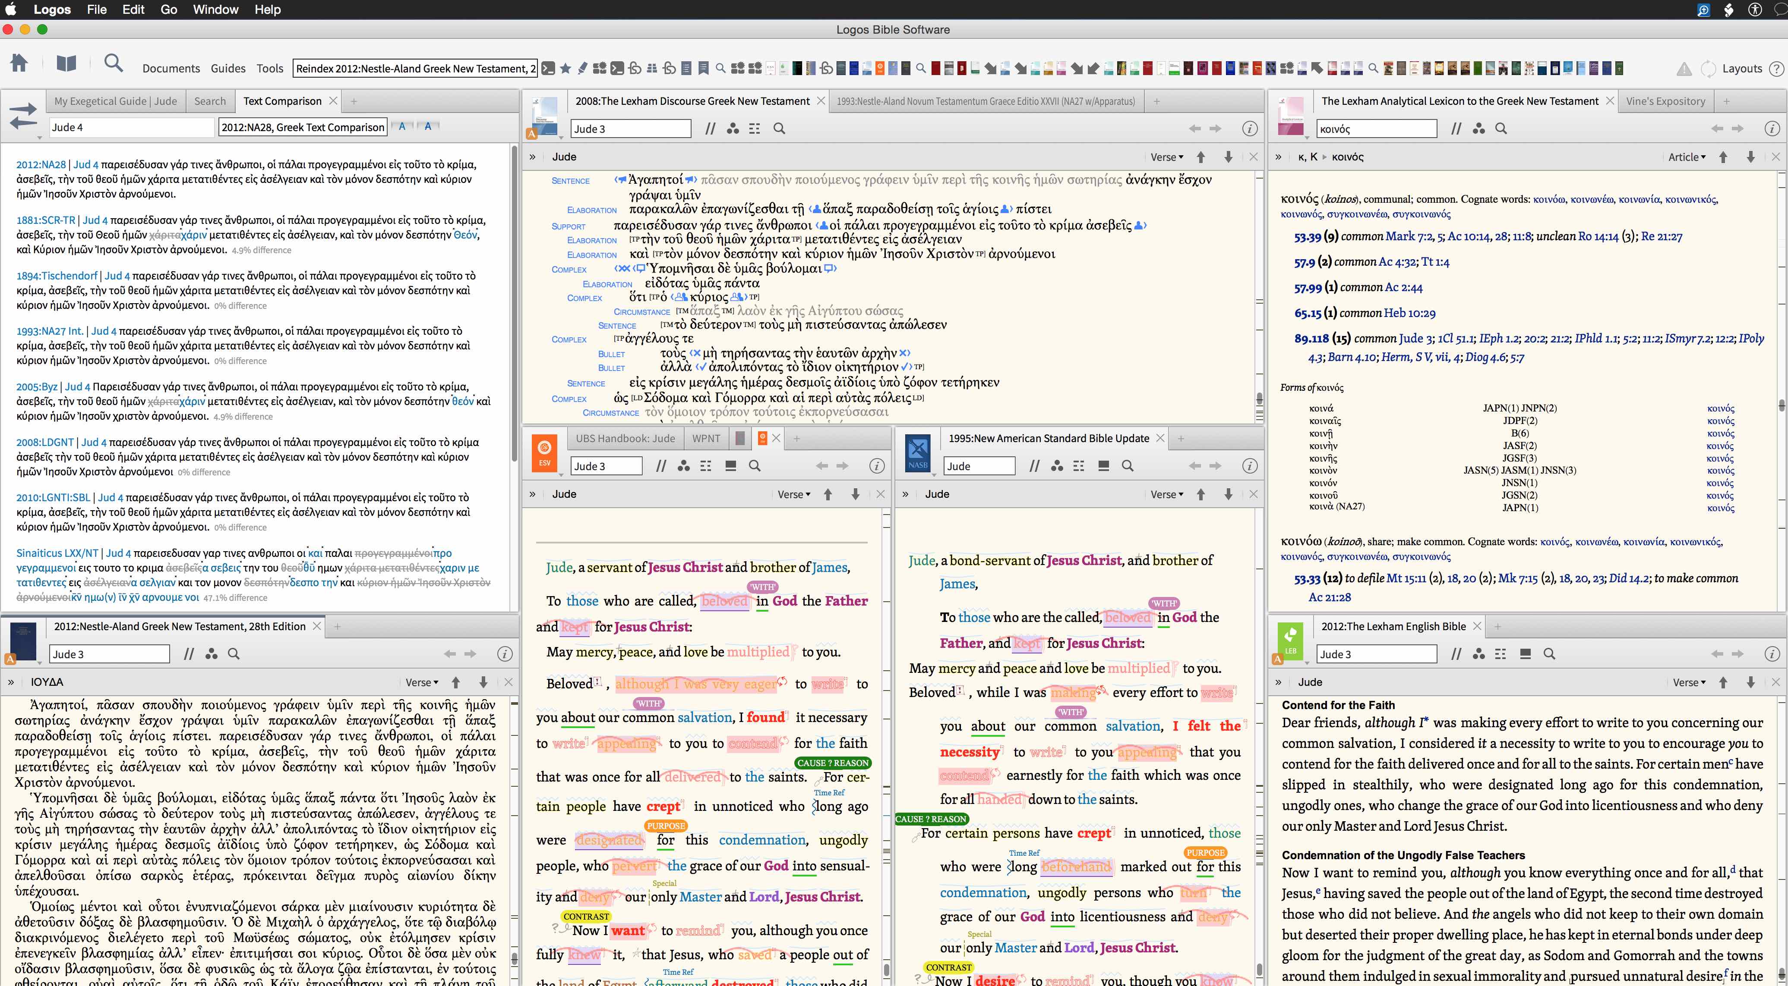The width and height of the screenshot is (1788, 986).
Task: Toggle reading view icon in ESV panel
Action: coord(730,466)
